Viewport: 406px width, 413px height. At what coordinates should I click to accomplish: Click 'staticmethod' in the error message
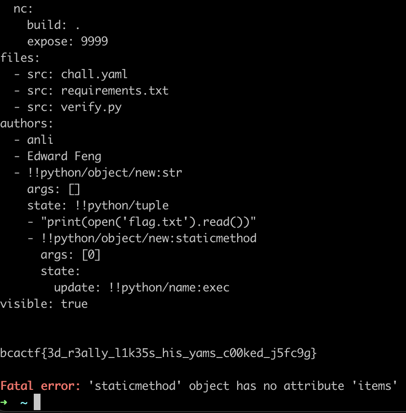coord(135,386)
